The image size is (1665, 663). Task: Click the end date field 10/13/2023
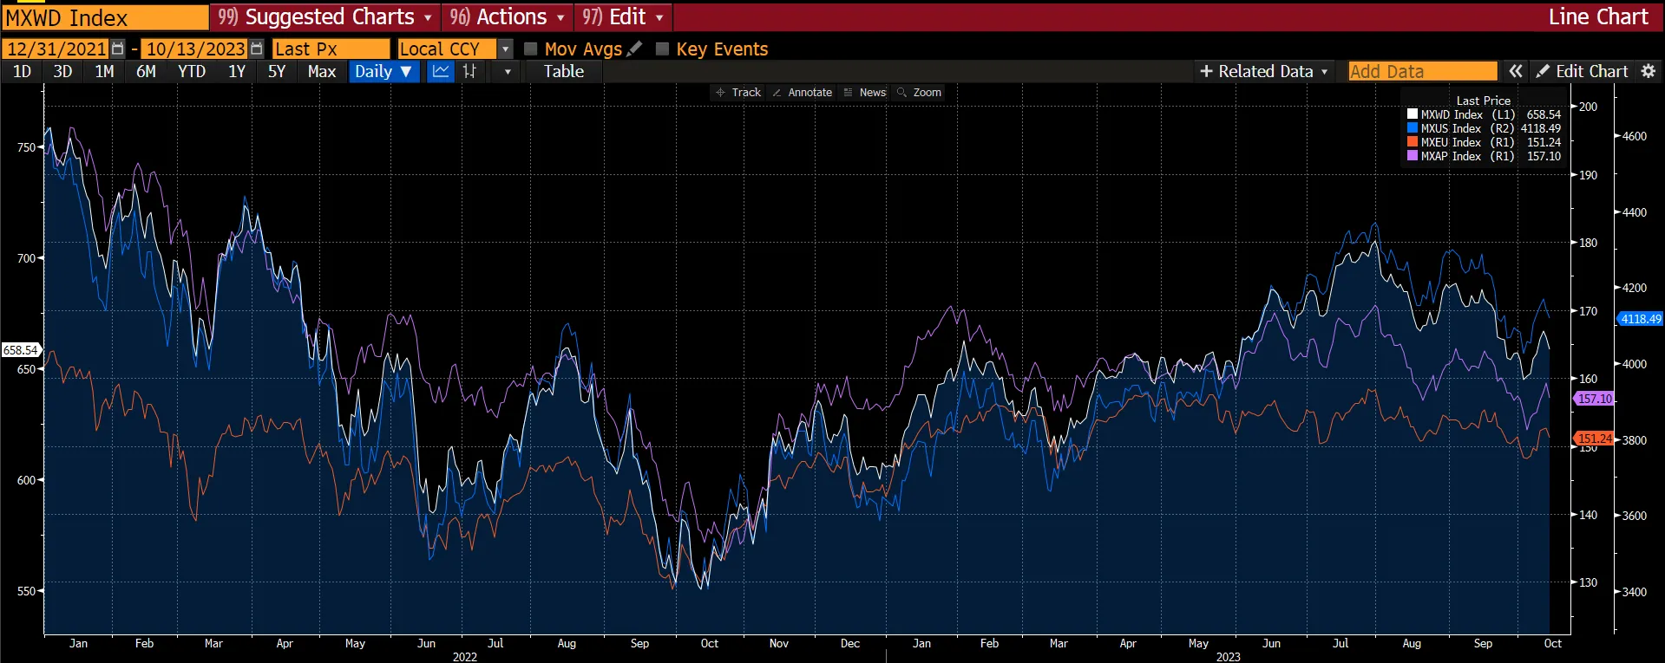pyautogui.click(x=195, y=49)
